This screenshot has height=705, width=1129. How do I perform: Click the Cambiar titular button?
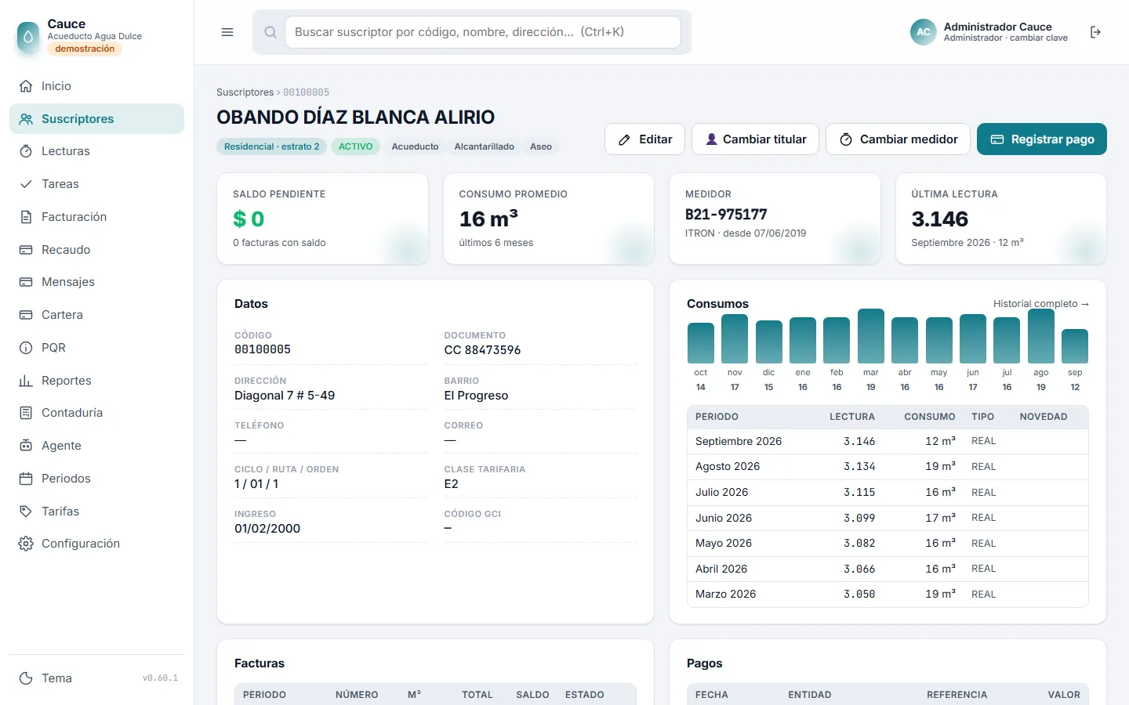point(755,139)
